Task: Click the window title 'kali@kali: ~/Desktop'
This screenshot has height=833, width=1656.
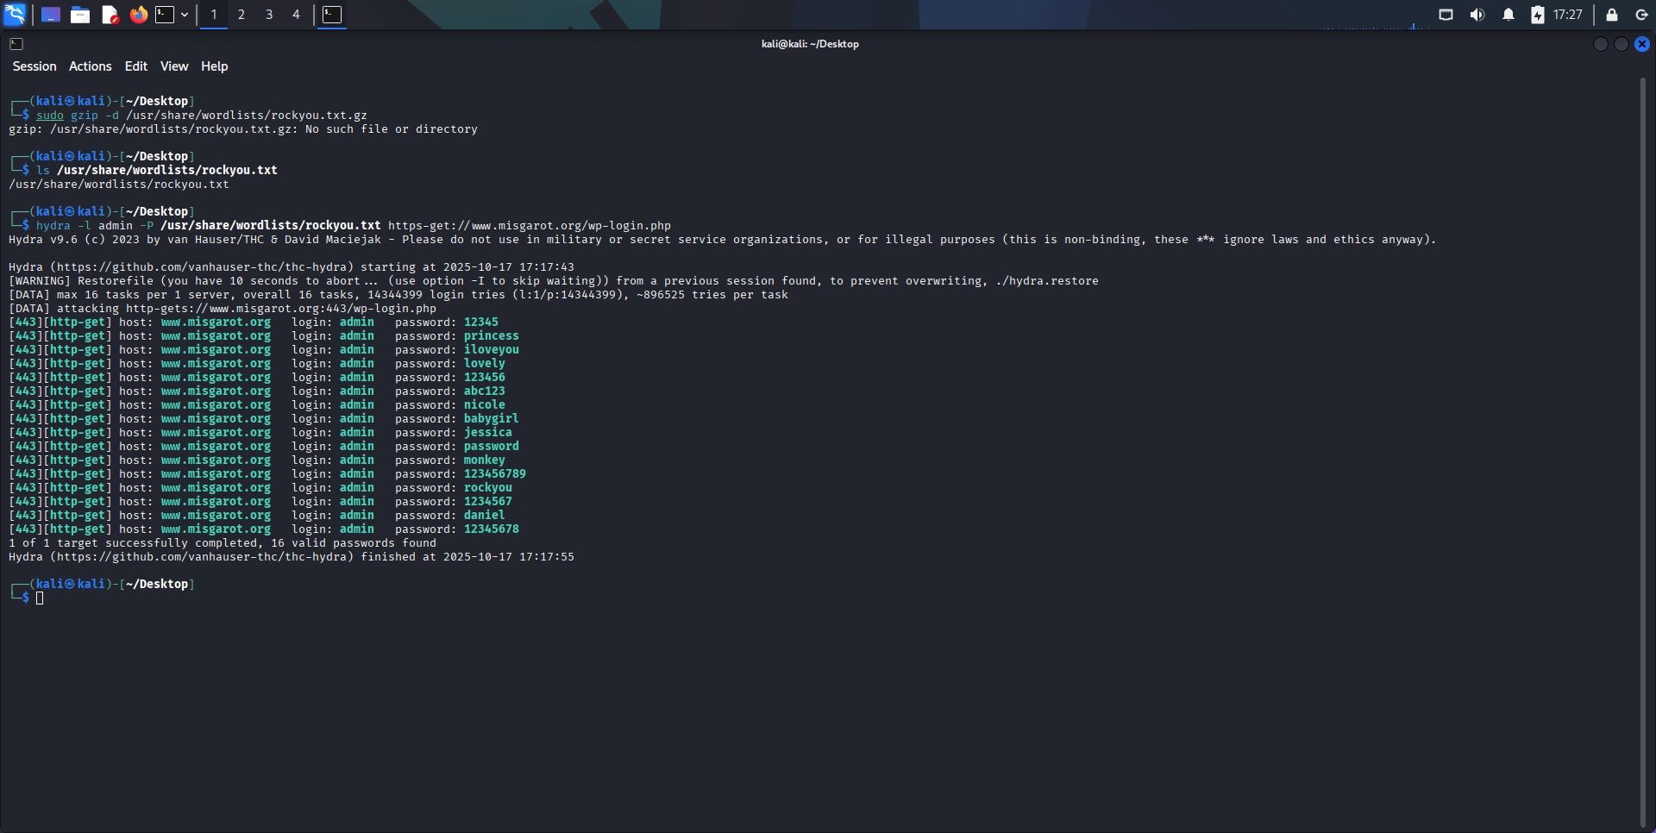Action: [x=810, y=44]
